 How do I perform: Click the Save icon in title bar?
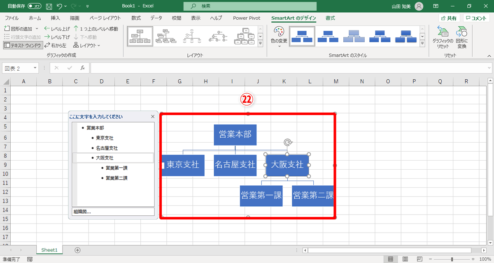(49, 6)
